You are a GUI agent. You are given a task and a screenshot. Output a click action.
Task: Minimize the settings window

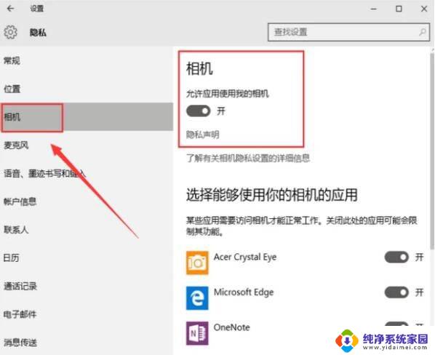[374, 9]
